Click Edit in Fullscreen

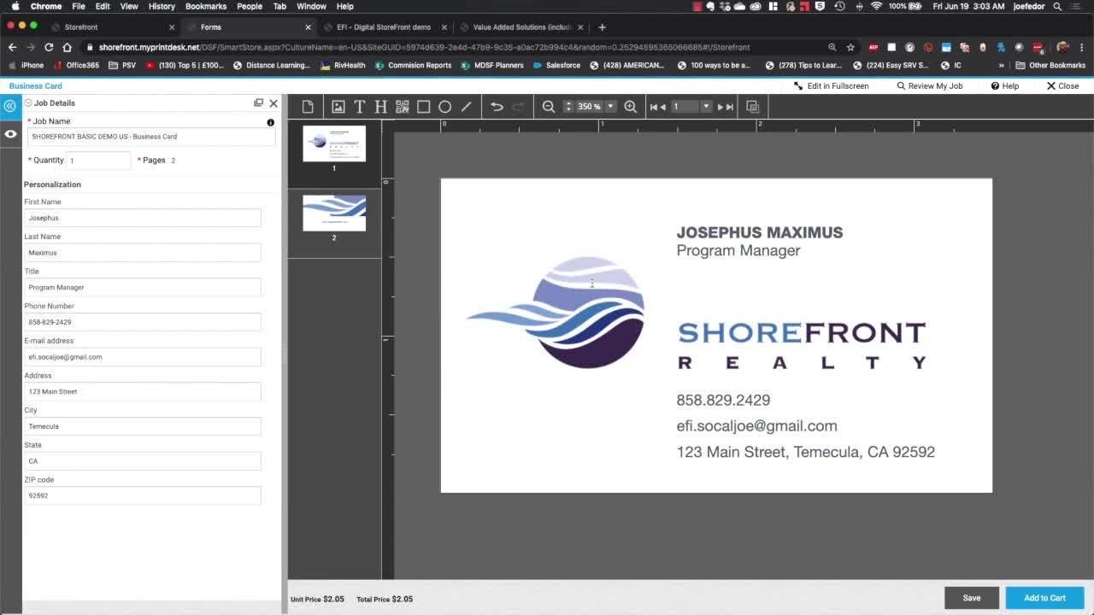[x=831, y=86]
